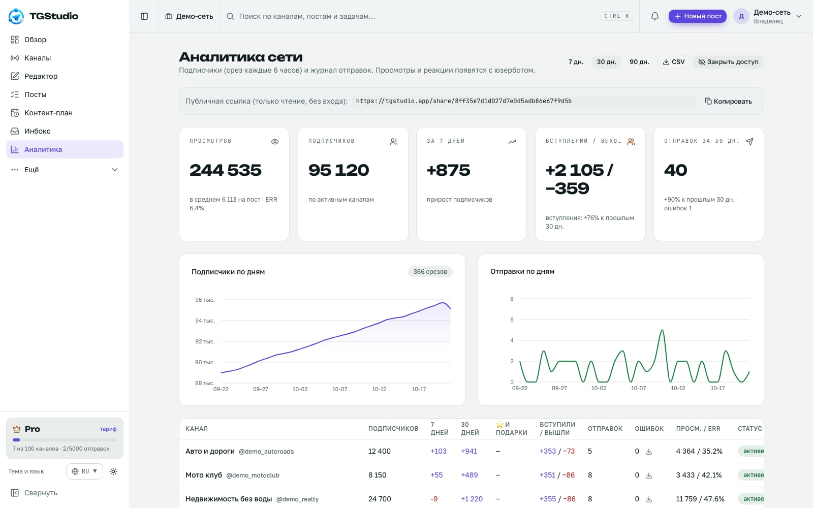Click the user avatar Д
Image resolution: width=813 pixels, height=508 pixels.
click(x=741, y=16)
